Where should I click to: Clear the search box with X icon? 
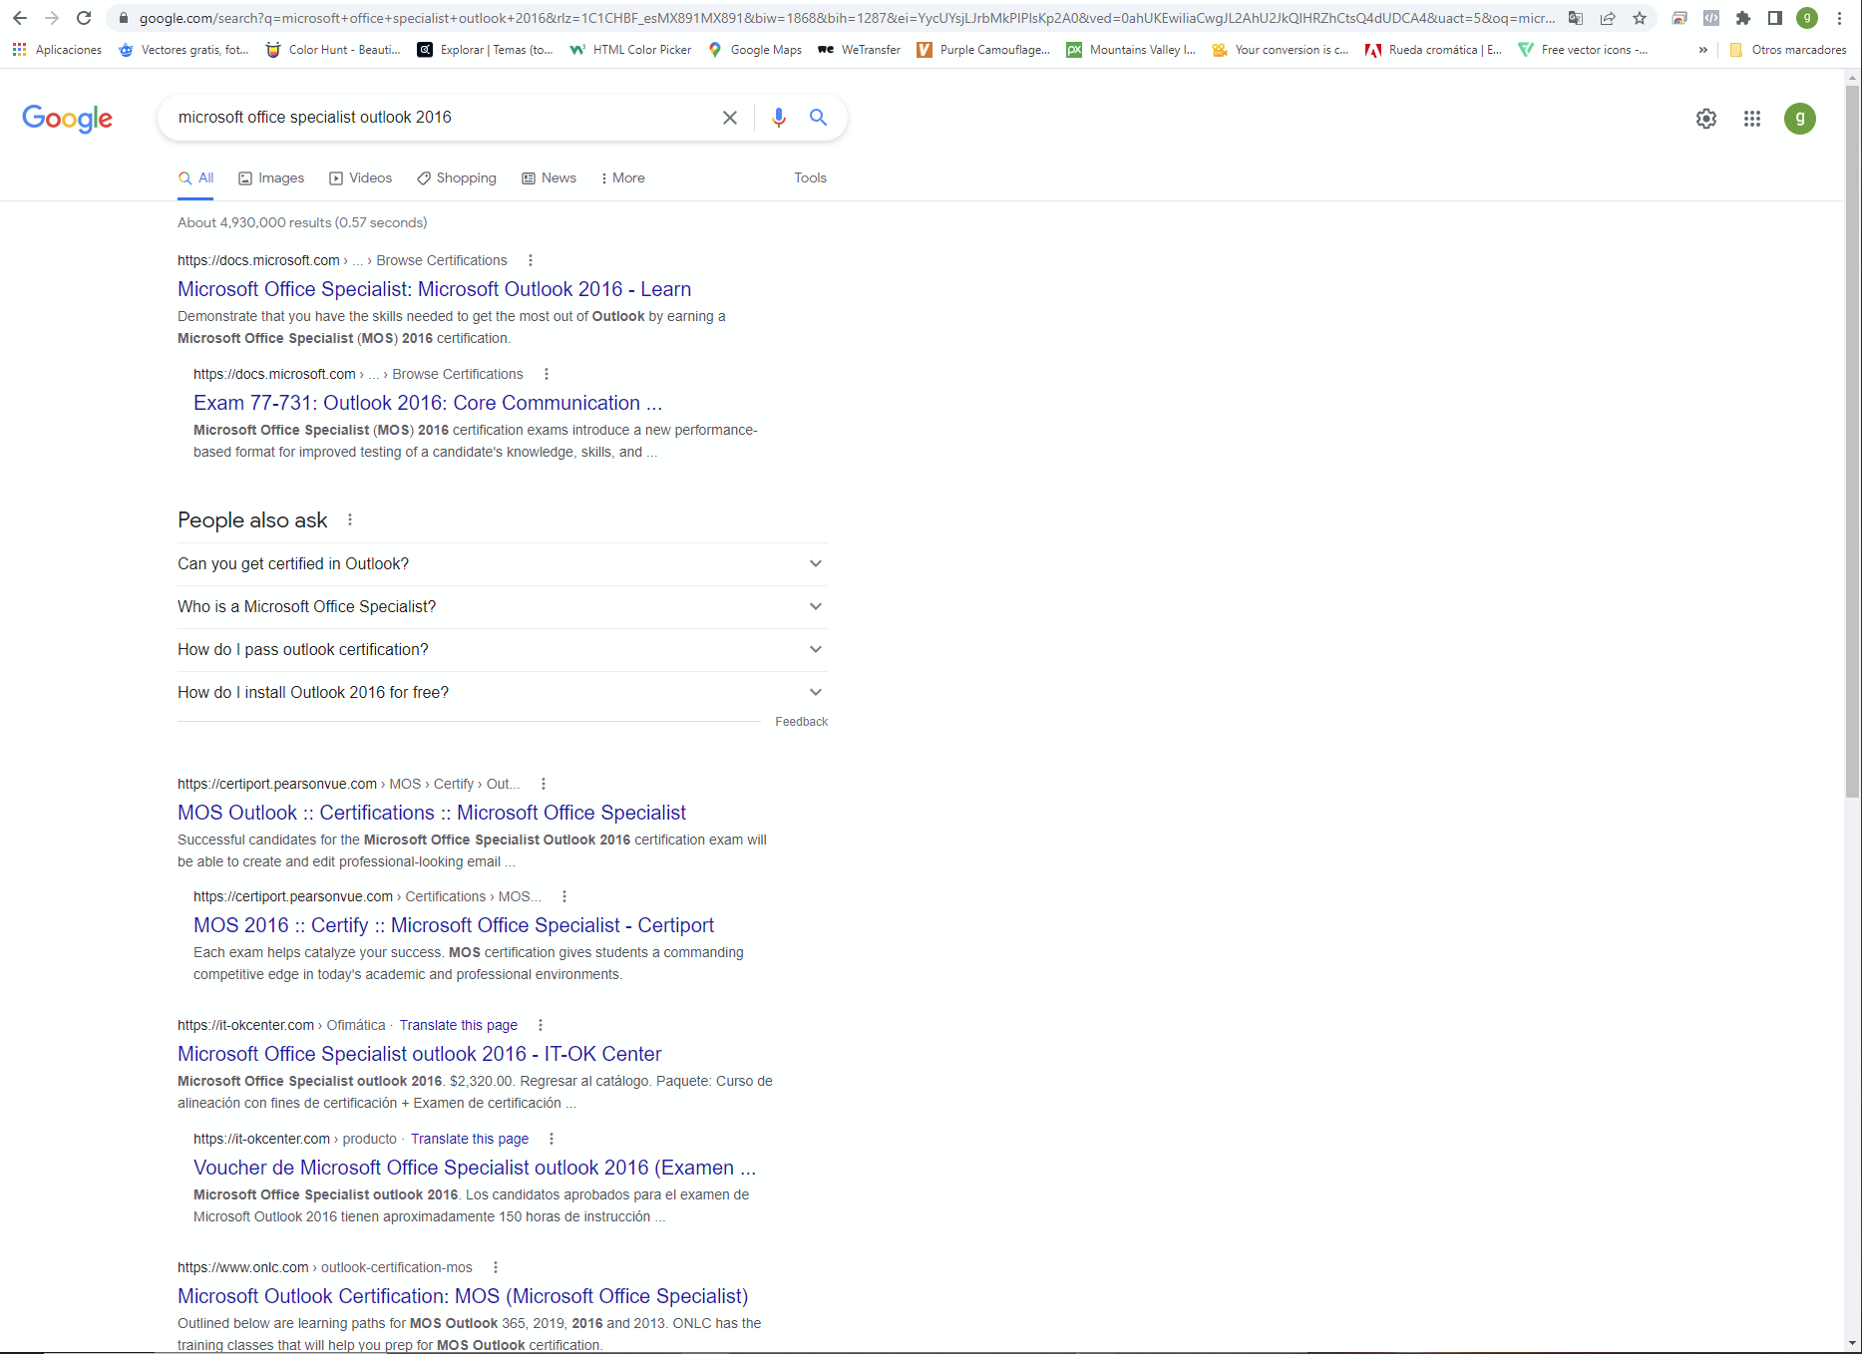tap(730, 118)
